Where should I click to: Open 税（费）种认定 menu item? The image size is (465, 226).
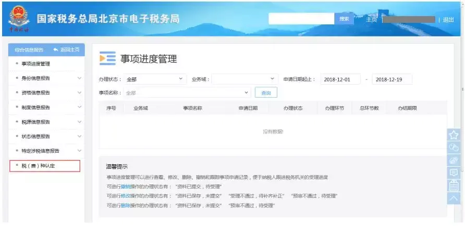[45, 166]
